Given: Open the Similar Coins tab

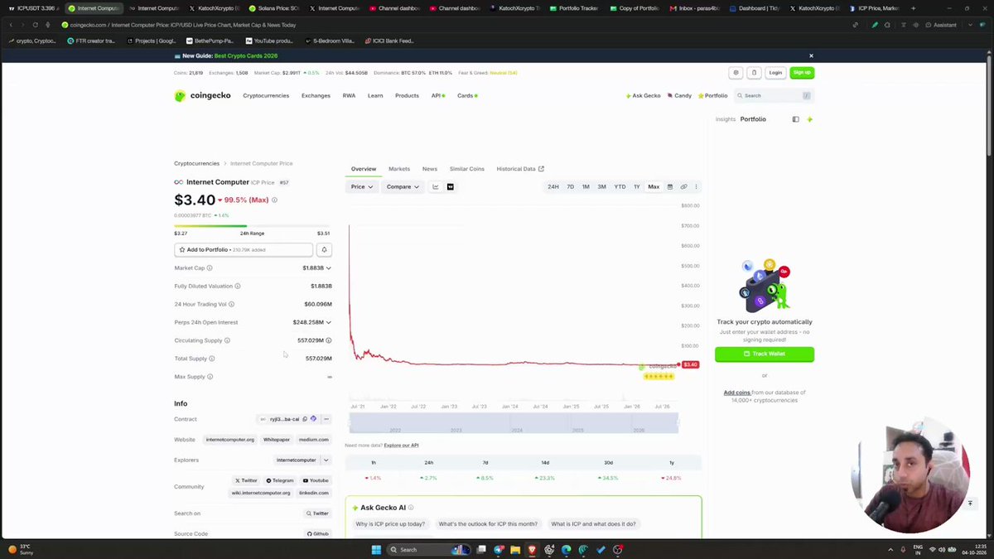Looking at the screenshot, I should coord(466,169).
